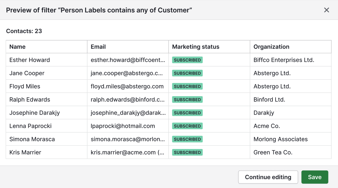The width and height of the screenshot is (338, 188).
Task: Click Green Tea Co. organization
Action: [273, 152]
